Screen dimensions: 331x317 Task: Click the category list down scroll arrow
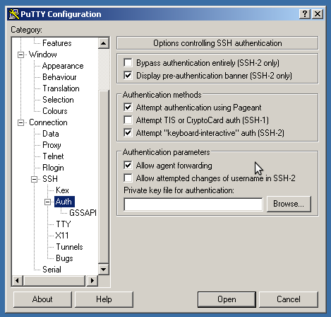point(103,269)
